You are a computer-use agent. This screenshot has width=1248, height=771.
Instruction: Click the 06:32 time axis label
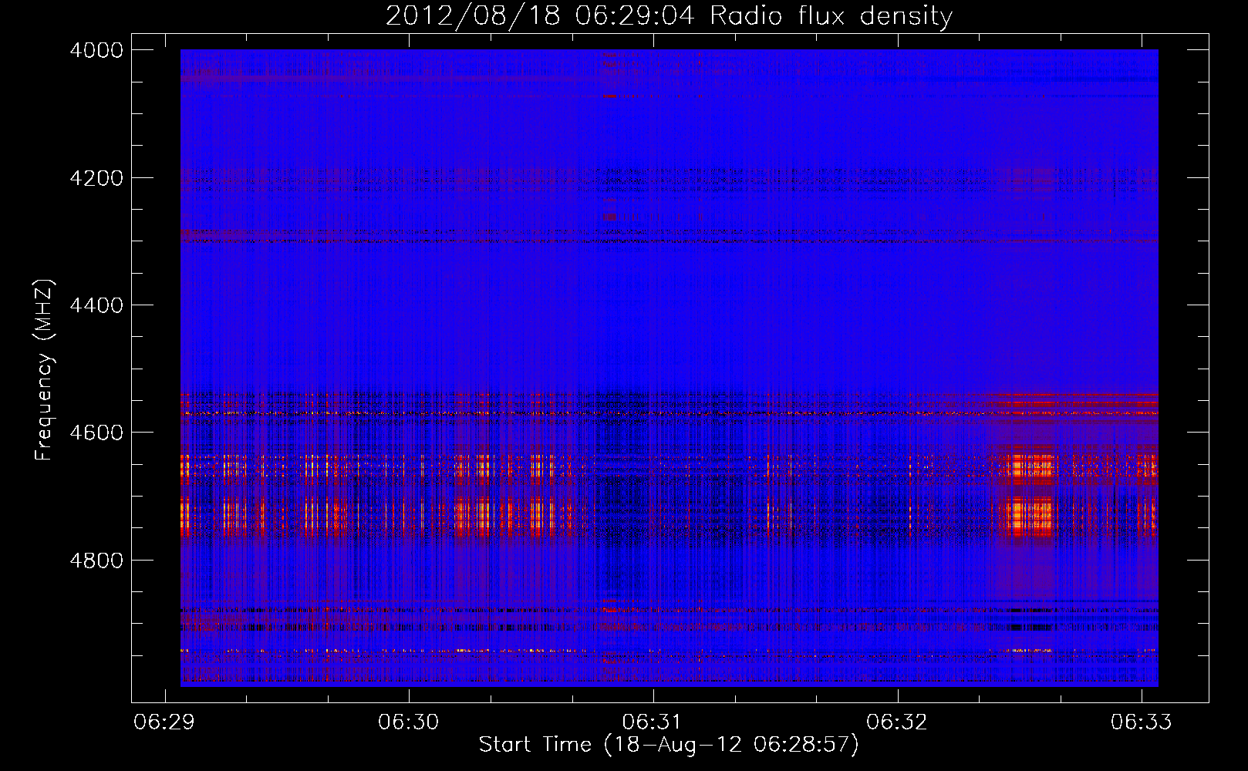[896, 722]
